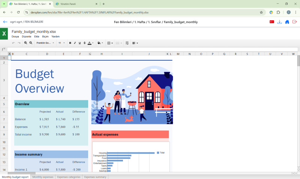Click the zoom out magnifier icon
Image resolution: width=300 pixels, height=179 pixels.
coord(31,43)
